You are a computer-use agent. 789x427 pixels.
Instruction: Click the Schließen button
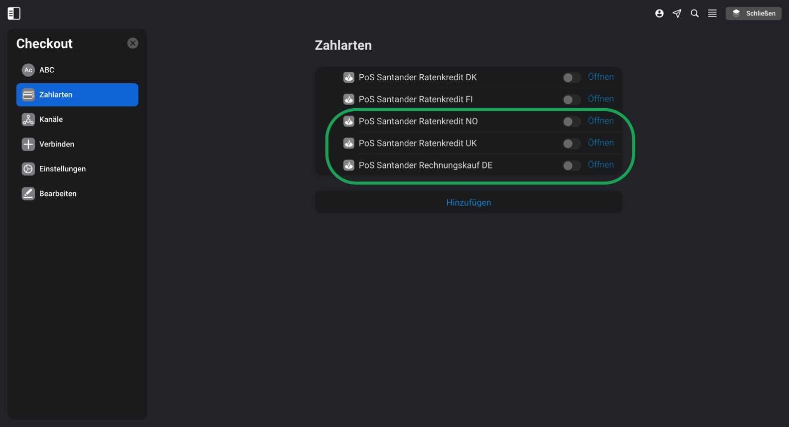(754, 13)
